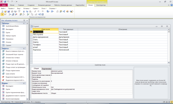Open the Все объекты Access category dropdown
The height and width of the screenshot is (104, 173).
[x=24, y=20]
